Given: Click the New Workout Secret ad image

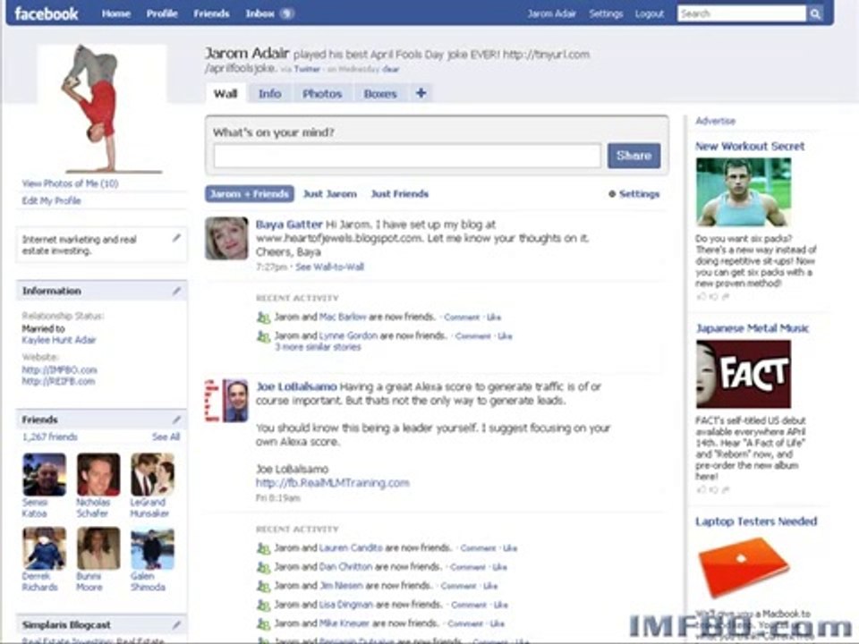Looking at the screenshot, I should click(x=744, y=192).
